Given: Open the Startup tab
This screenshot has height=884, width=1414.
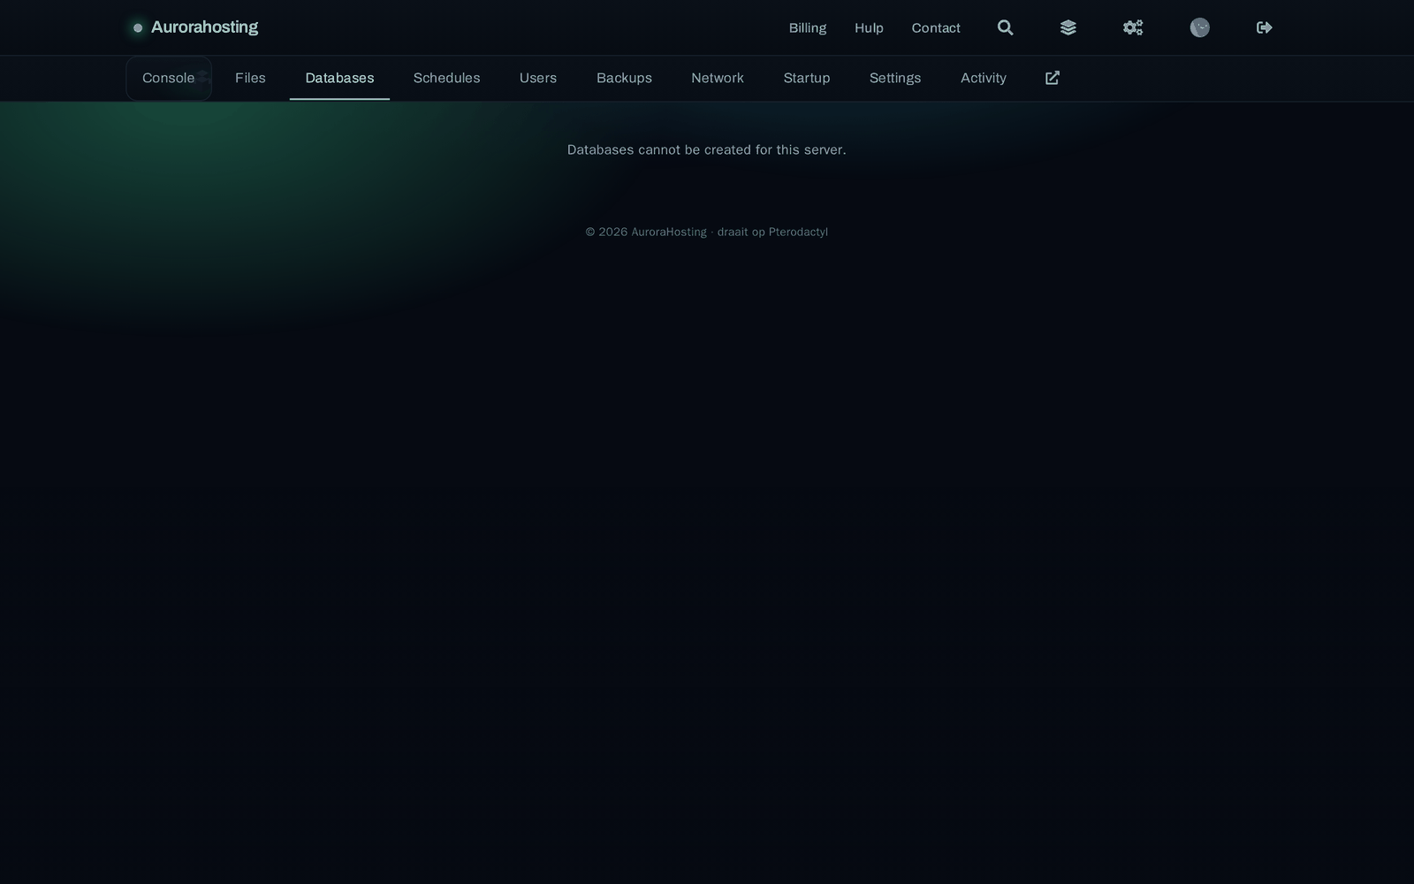Looking at the screenshot, I should (x=807, y=78).
